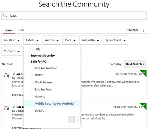Open the three-dot options menu
The height and width of the screenshot is (129, 148).
144,30
